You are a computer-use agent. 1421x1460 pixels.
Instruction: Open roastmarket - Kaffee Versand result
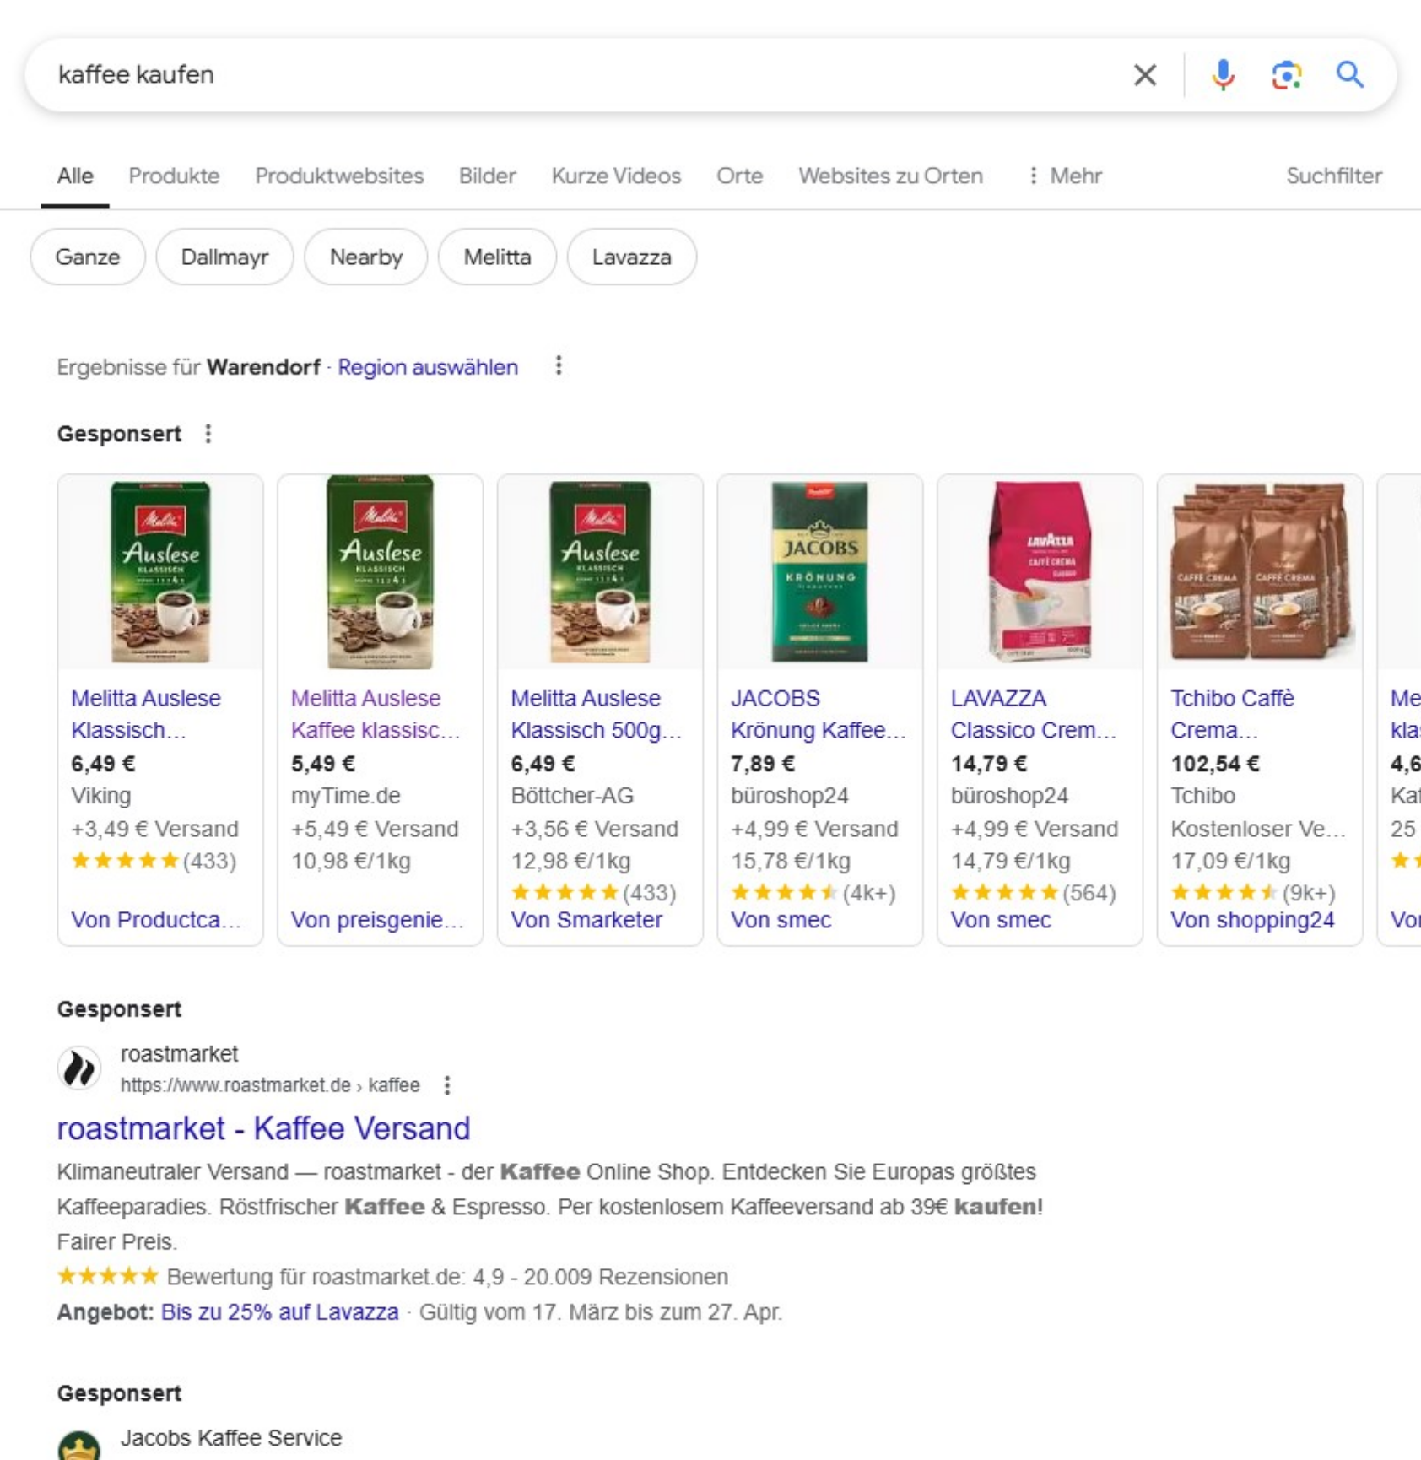(x=263, y=1128)
